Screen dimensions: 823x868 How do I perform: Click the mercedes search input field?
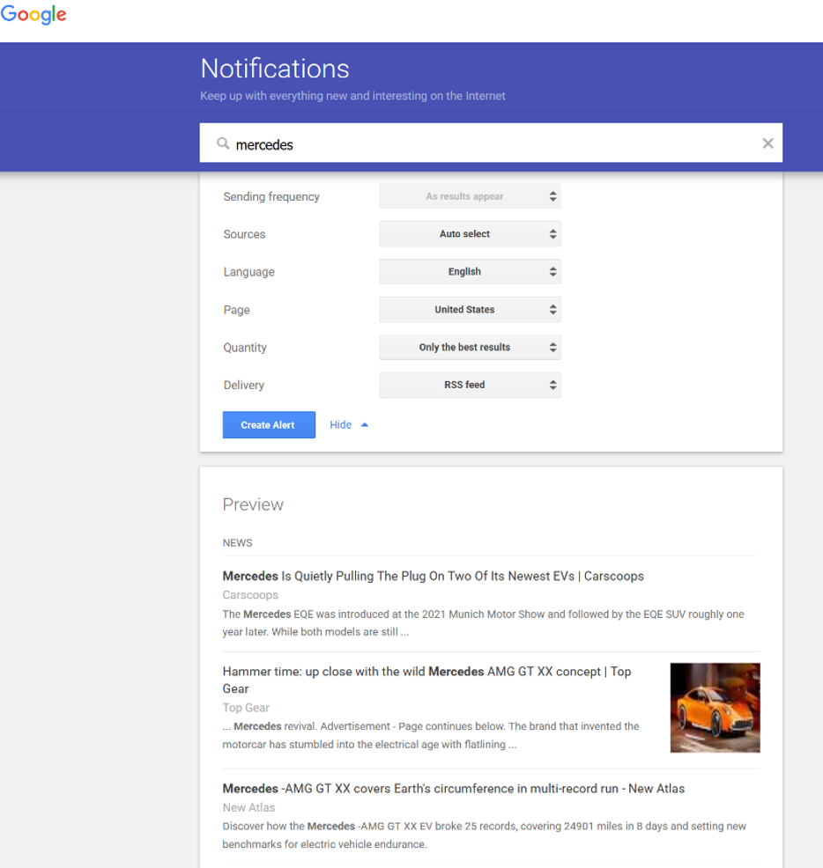point(491,143)
